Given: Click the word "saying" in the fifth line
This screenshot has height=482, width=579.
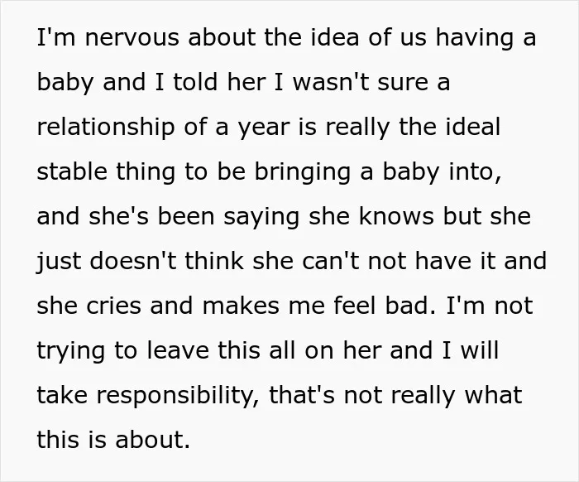Looking at the screenshot, I should pos(261,218).
